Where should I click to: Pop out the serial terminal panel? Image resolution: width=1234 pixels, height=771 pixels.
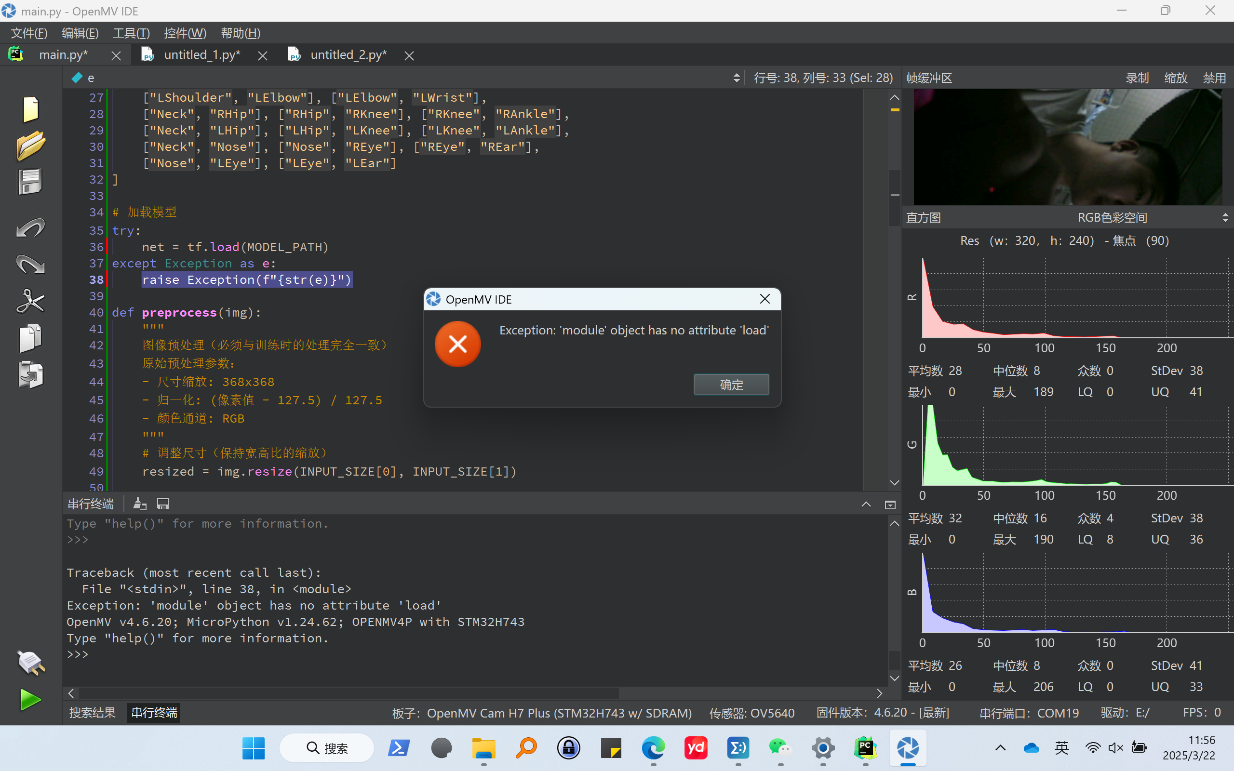tap(890, 505)
